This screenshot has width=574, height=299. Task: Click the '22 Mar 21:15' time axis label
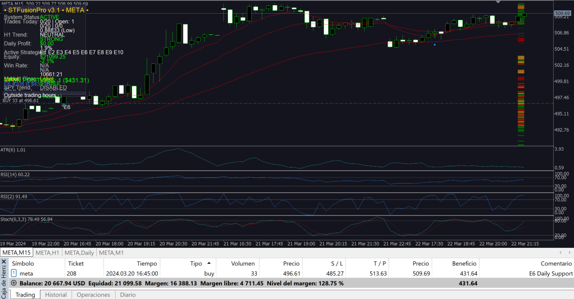[x=525, y=243]
